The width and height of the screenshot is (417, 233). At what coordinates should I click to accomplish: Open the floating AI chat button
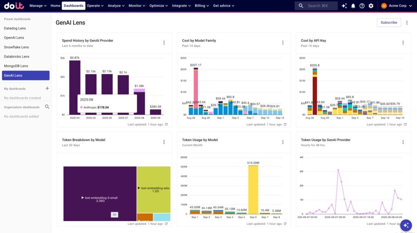coord(406,225)
